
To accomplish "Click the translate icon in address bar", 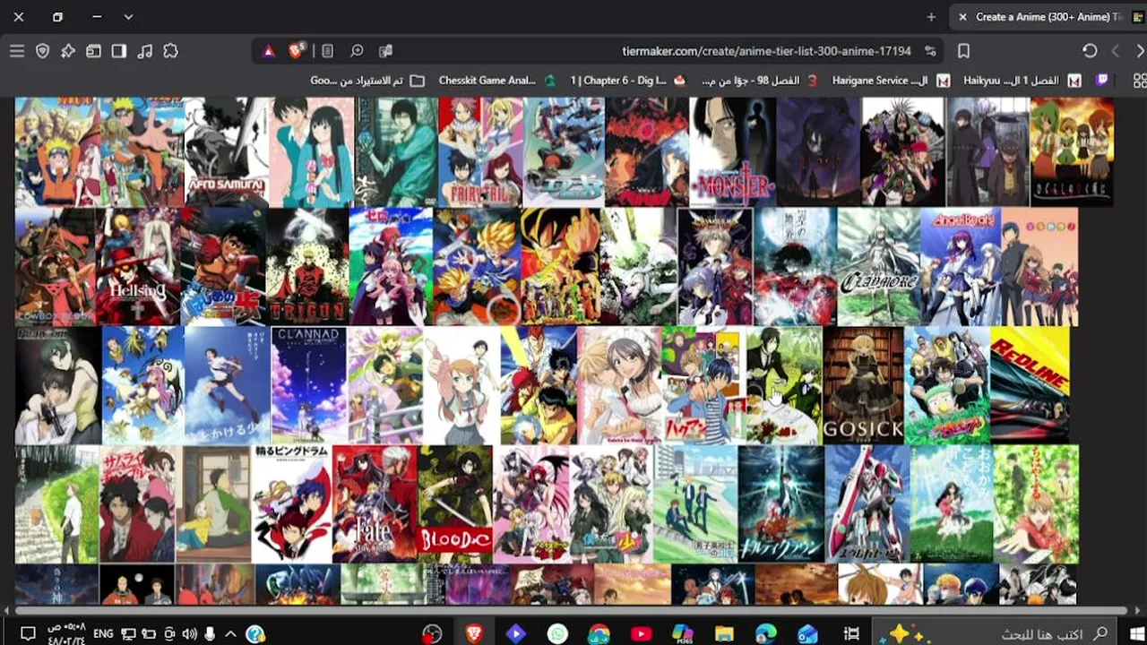I will click(x=385, y=51).
